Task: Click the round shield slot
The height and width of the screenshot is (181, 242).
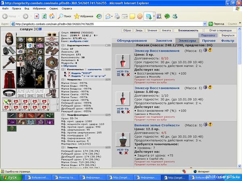Action: 52,63
